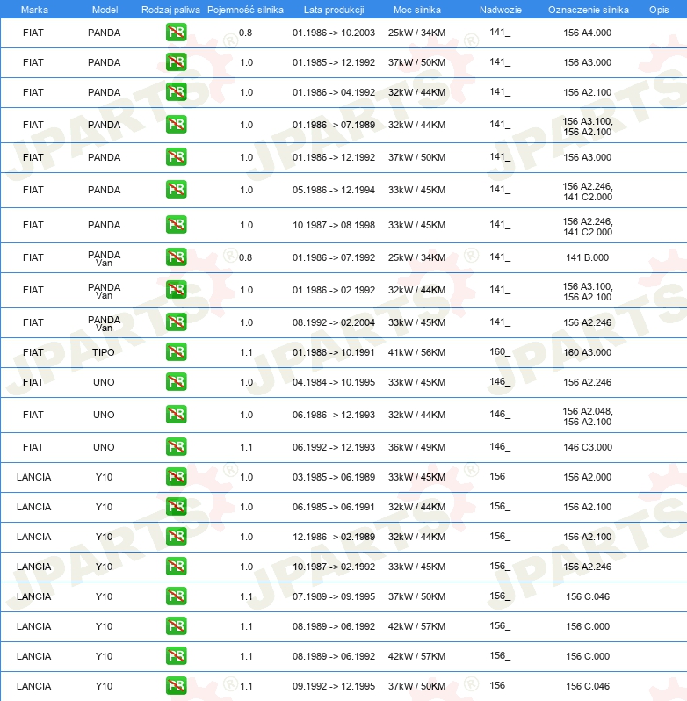Click the petrol icon in the Y10 09.1992 -> 12.1995 row
The height and width of the screenshot is (701, 687).
tap(176, 686)
